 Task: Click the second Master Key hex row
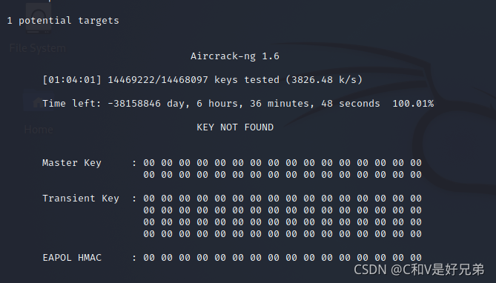[x=282, y=175]
